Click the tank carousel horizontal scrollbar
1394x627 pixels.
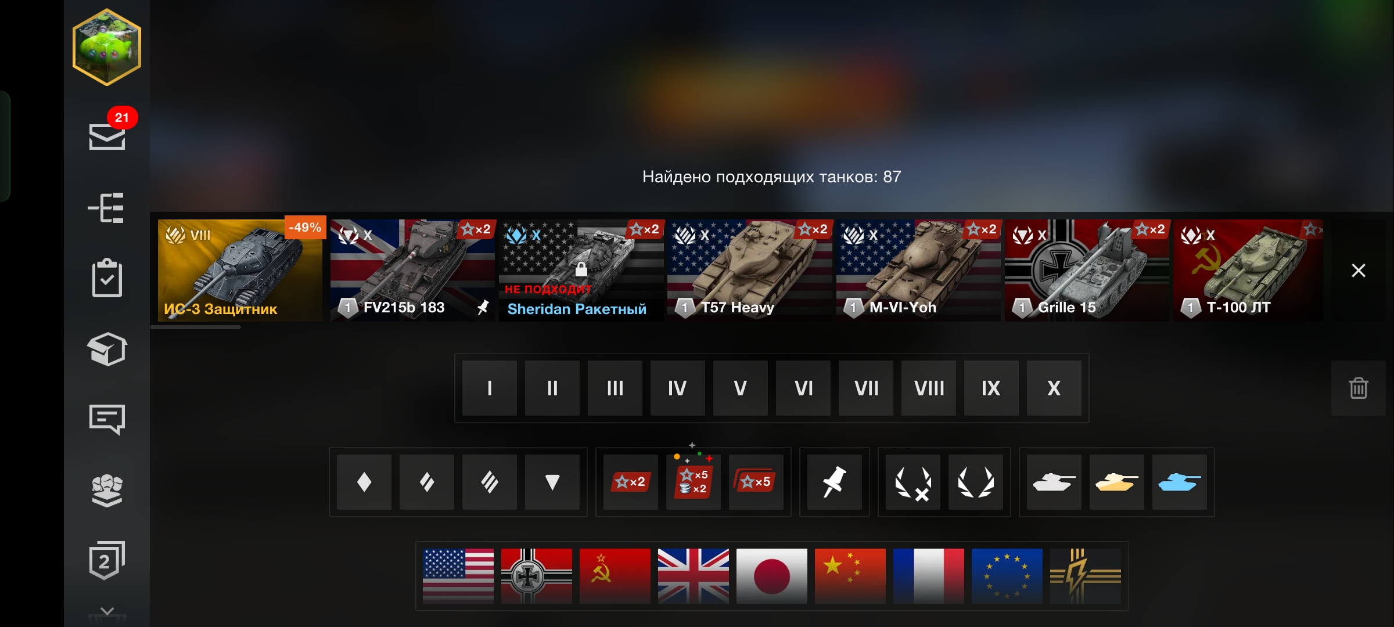point(196,327)
